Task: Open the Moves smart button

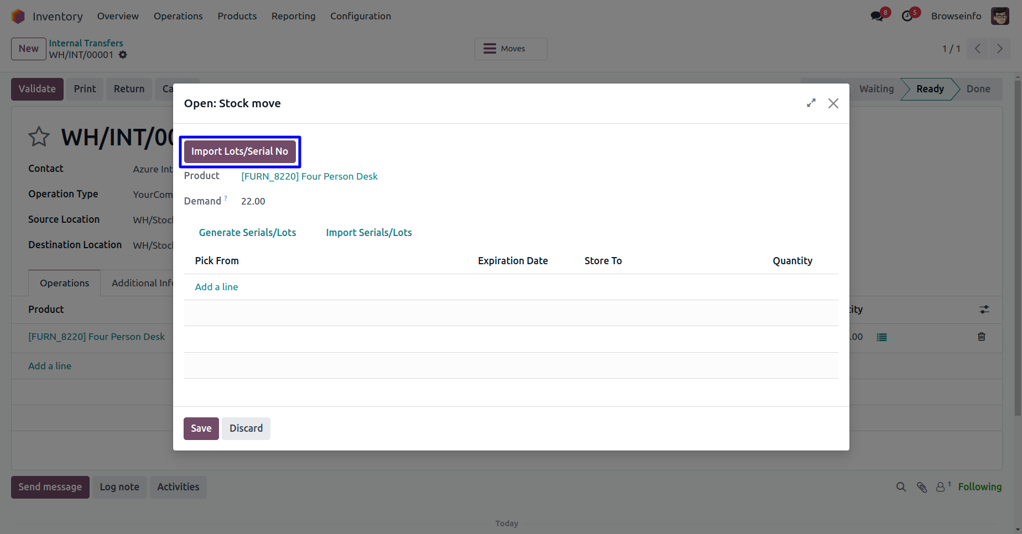Action: [510, 49]
